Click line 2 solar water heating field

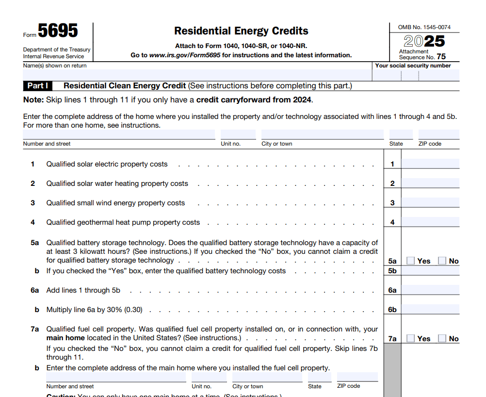click(x=431, y=183)
